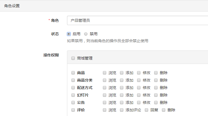The image size is (208, 116).
Task: Check the 商品 row checkbox
Action: click(73, 73)
